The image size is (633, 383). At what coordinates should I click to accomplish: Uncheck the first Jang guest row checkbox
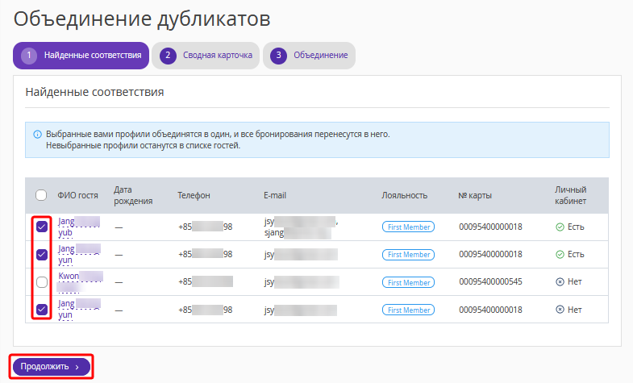click(41, 227)
